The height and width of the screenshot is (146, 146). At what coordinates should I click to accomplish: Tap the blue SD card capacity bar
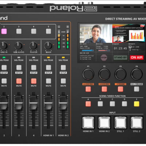(x=88, y=50)
